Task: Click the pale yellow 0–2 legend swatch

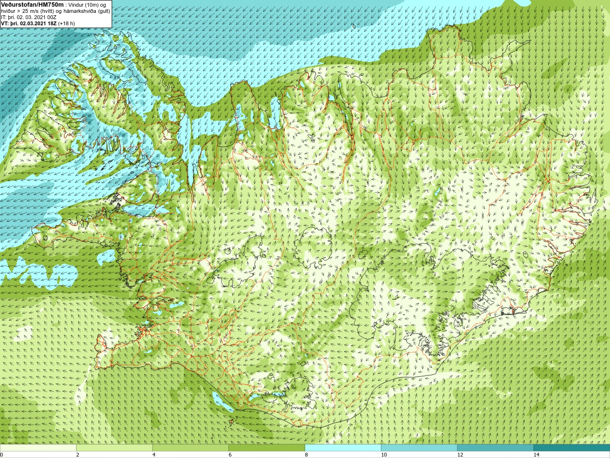Action: click(38, 448)
